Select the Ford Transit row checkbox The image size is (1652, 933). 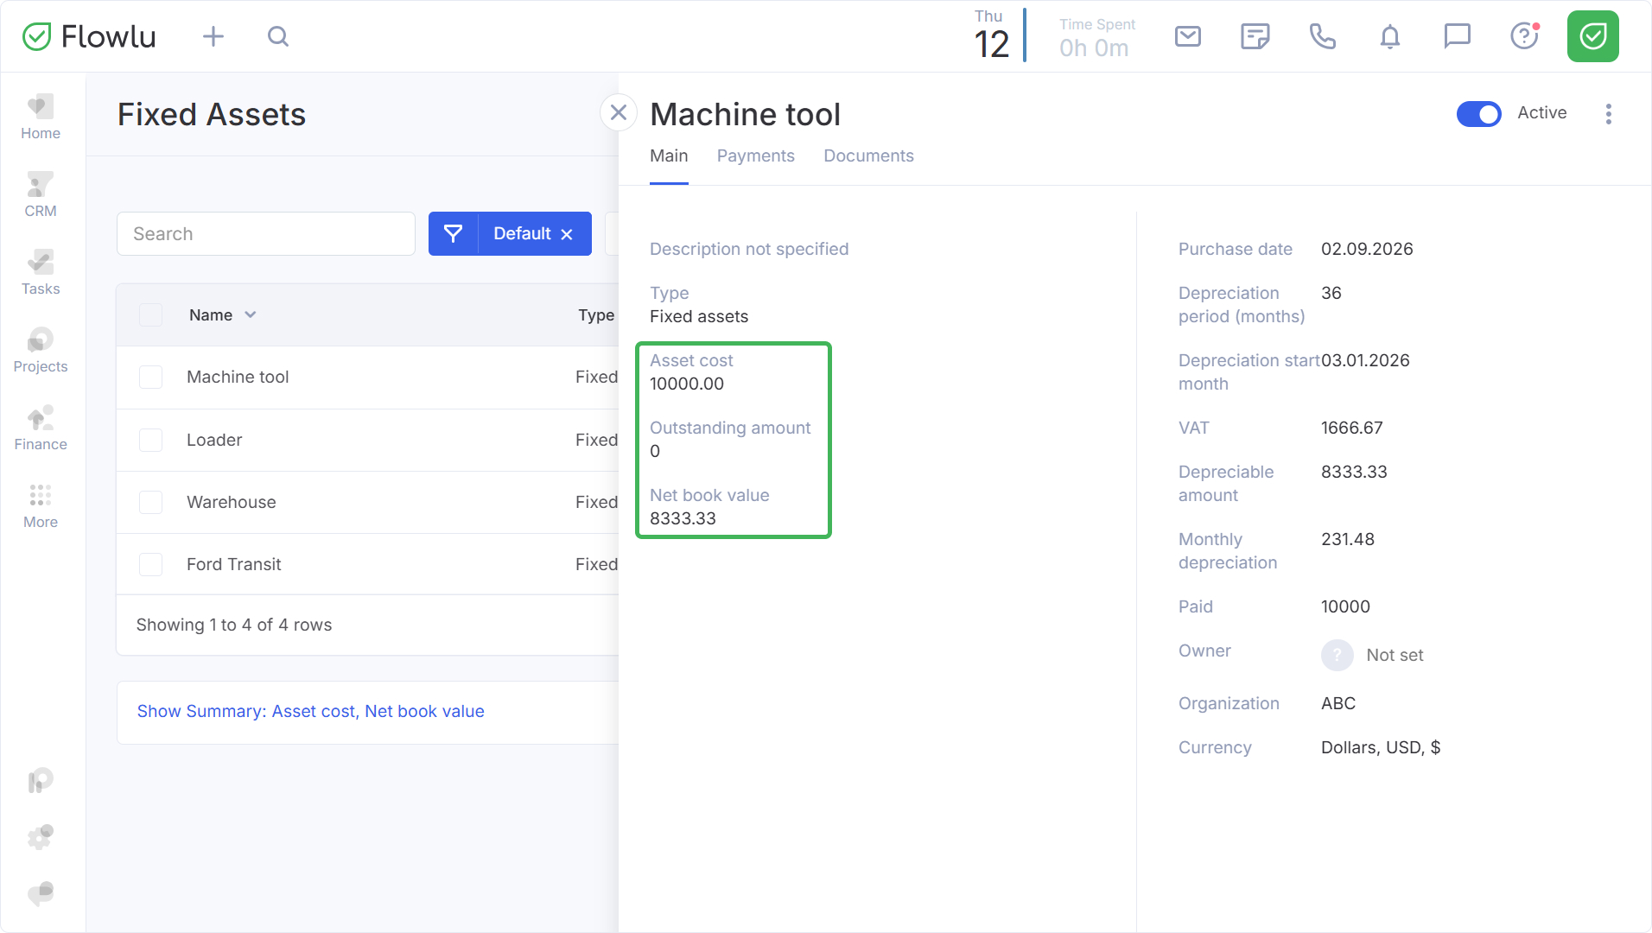[151, 565]
